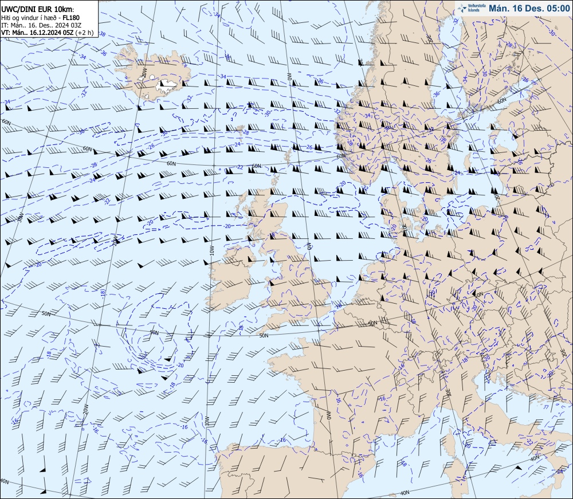Click the 'Mán. 16 Des. 05:00' timestamp

coord(529,8)
